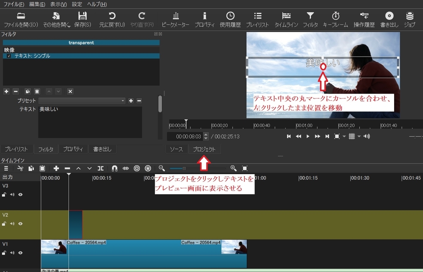Lock V3 track padlock icon

point(4,195)
